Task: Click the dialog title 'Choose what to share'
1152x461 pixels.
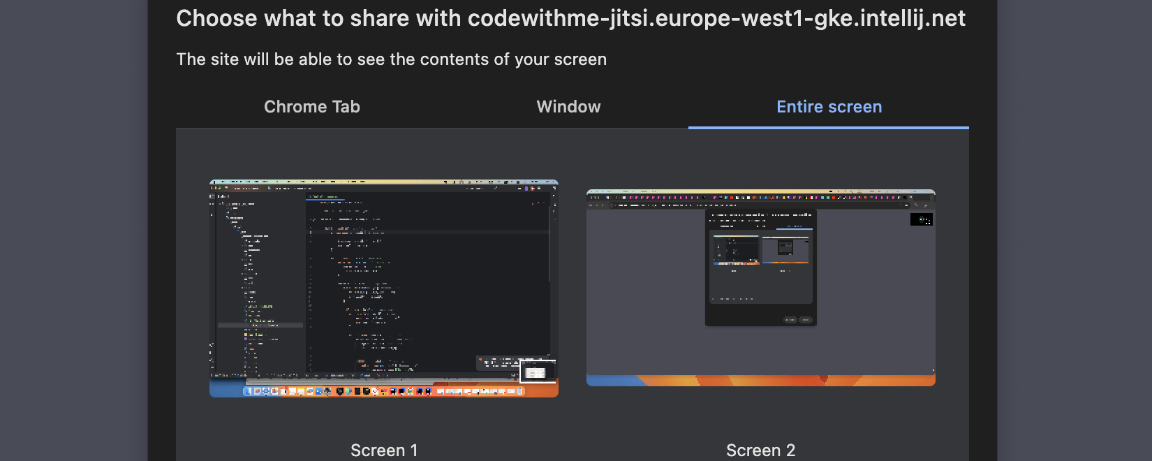Action: point(570,18)
